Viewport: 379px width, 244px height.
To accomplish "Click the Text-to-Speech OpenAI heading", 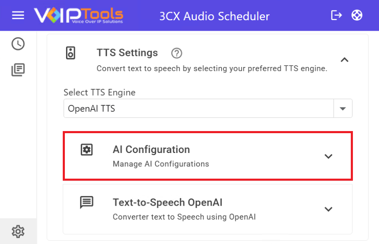I will (x=168, y=203).
